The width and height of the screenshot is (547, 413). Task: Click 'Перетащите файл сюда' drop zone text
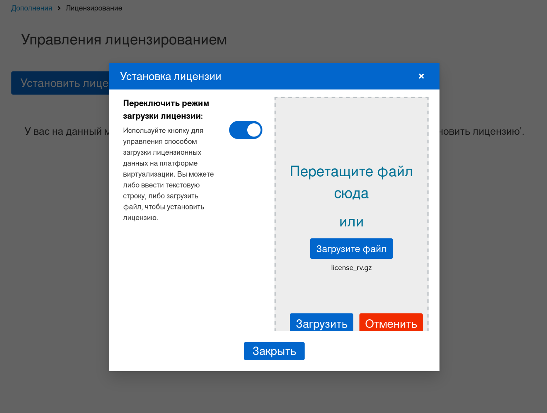pos(351,182)
